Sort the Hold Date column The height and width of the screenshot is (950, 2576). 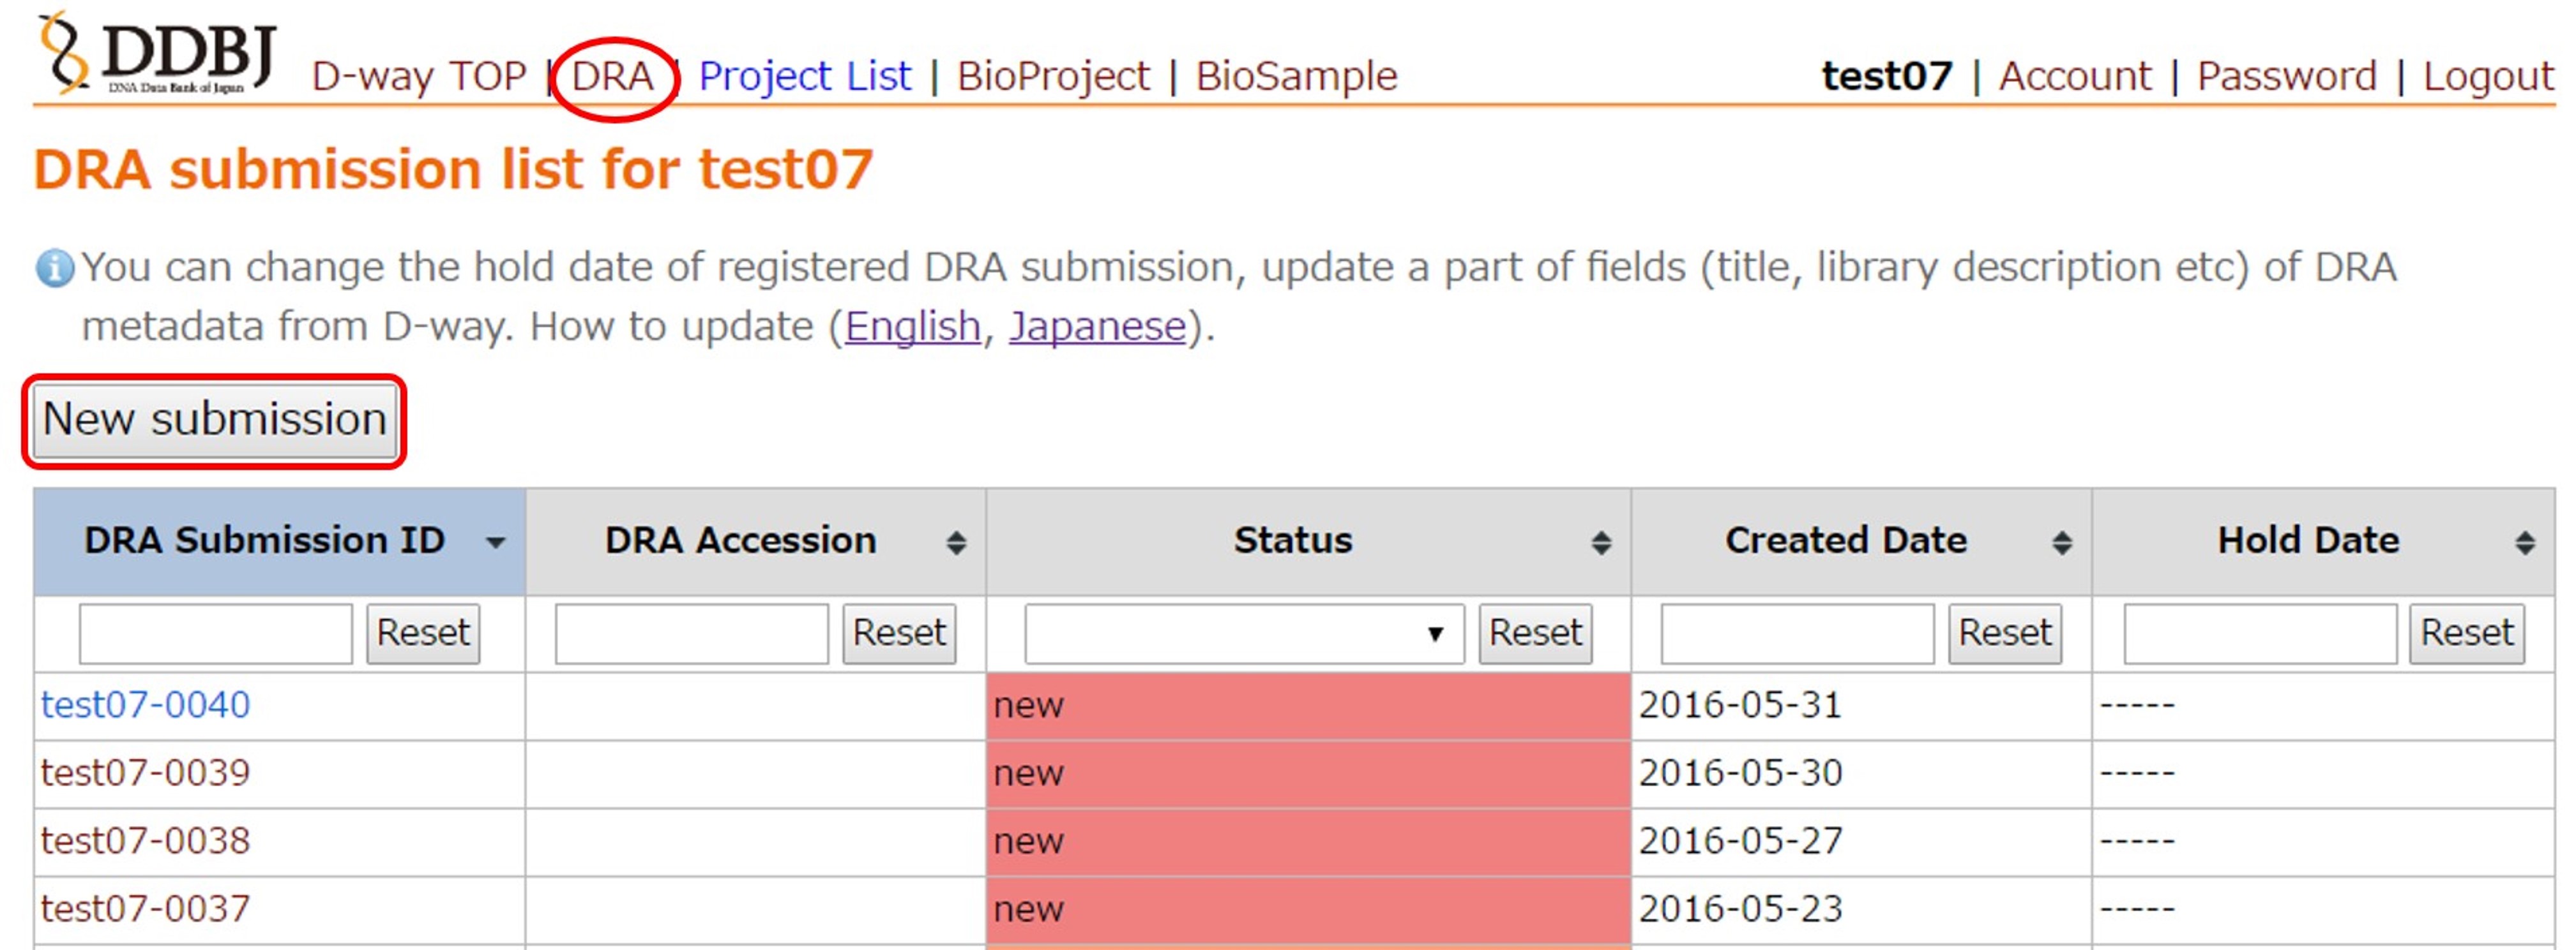click(2525, 542)
